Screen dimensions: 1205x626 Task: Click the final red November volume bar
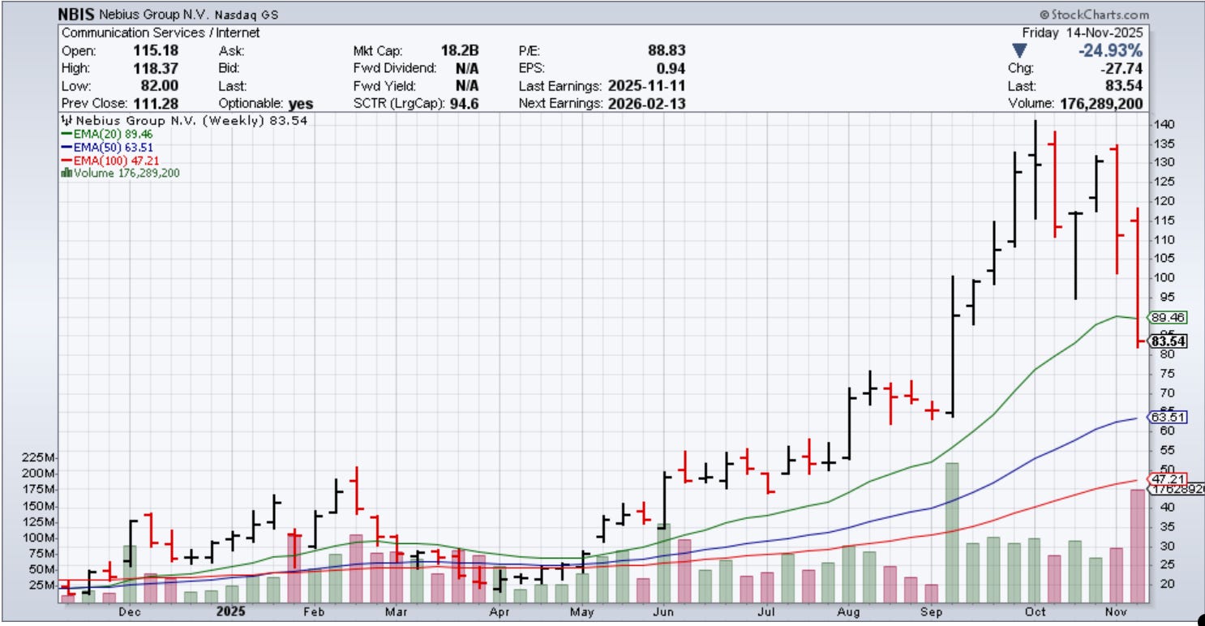coord(1138,546)
